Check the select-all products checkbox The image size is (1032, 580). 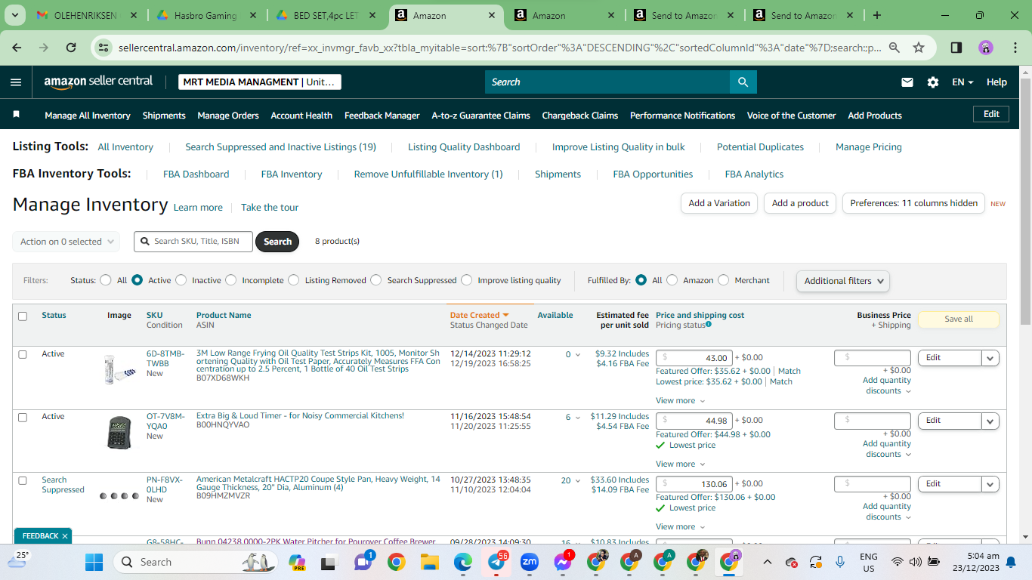tap(23, 316)
